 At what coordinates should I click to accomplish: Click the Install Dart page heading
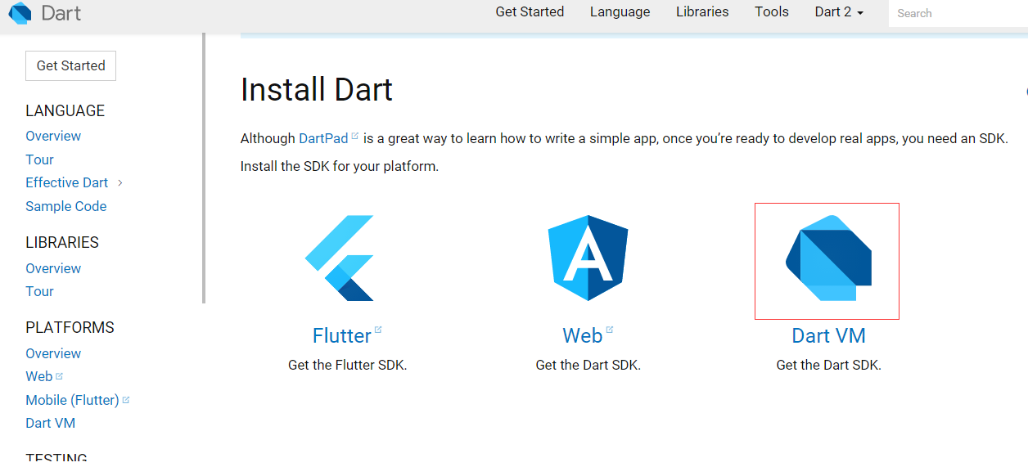tap(317, 90)
